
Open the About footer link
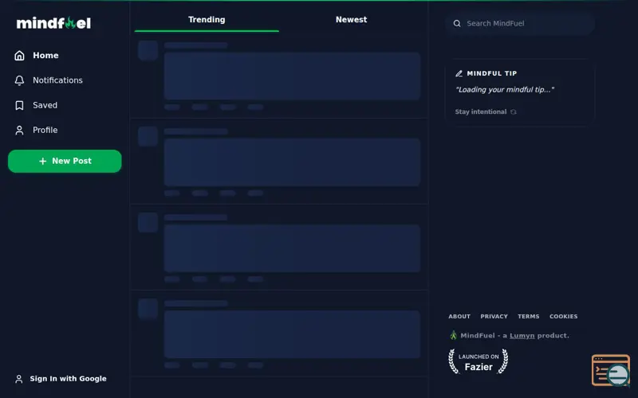tap(459, 316)
